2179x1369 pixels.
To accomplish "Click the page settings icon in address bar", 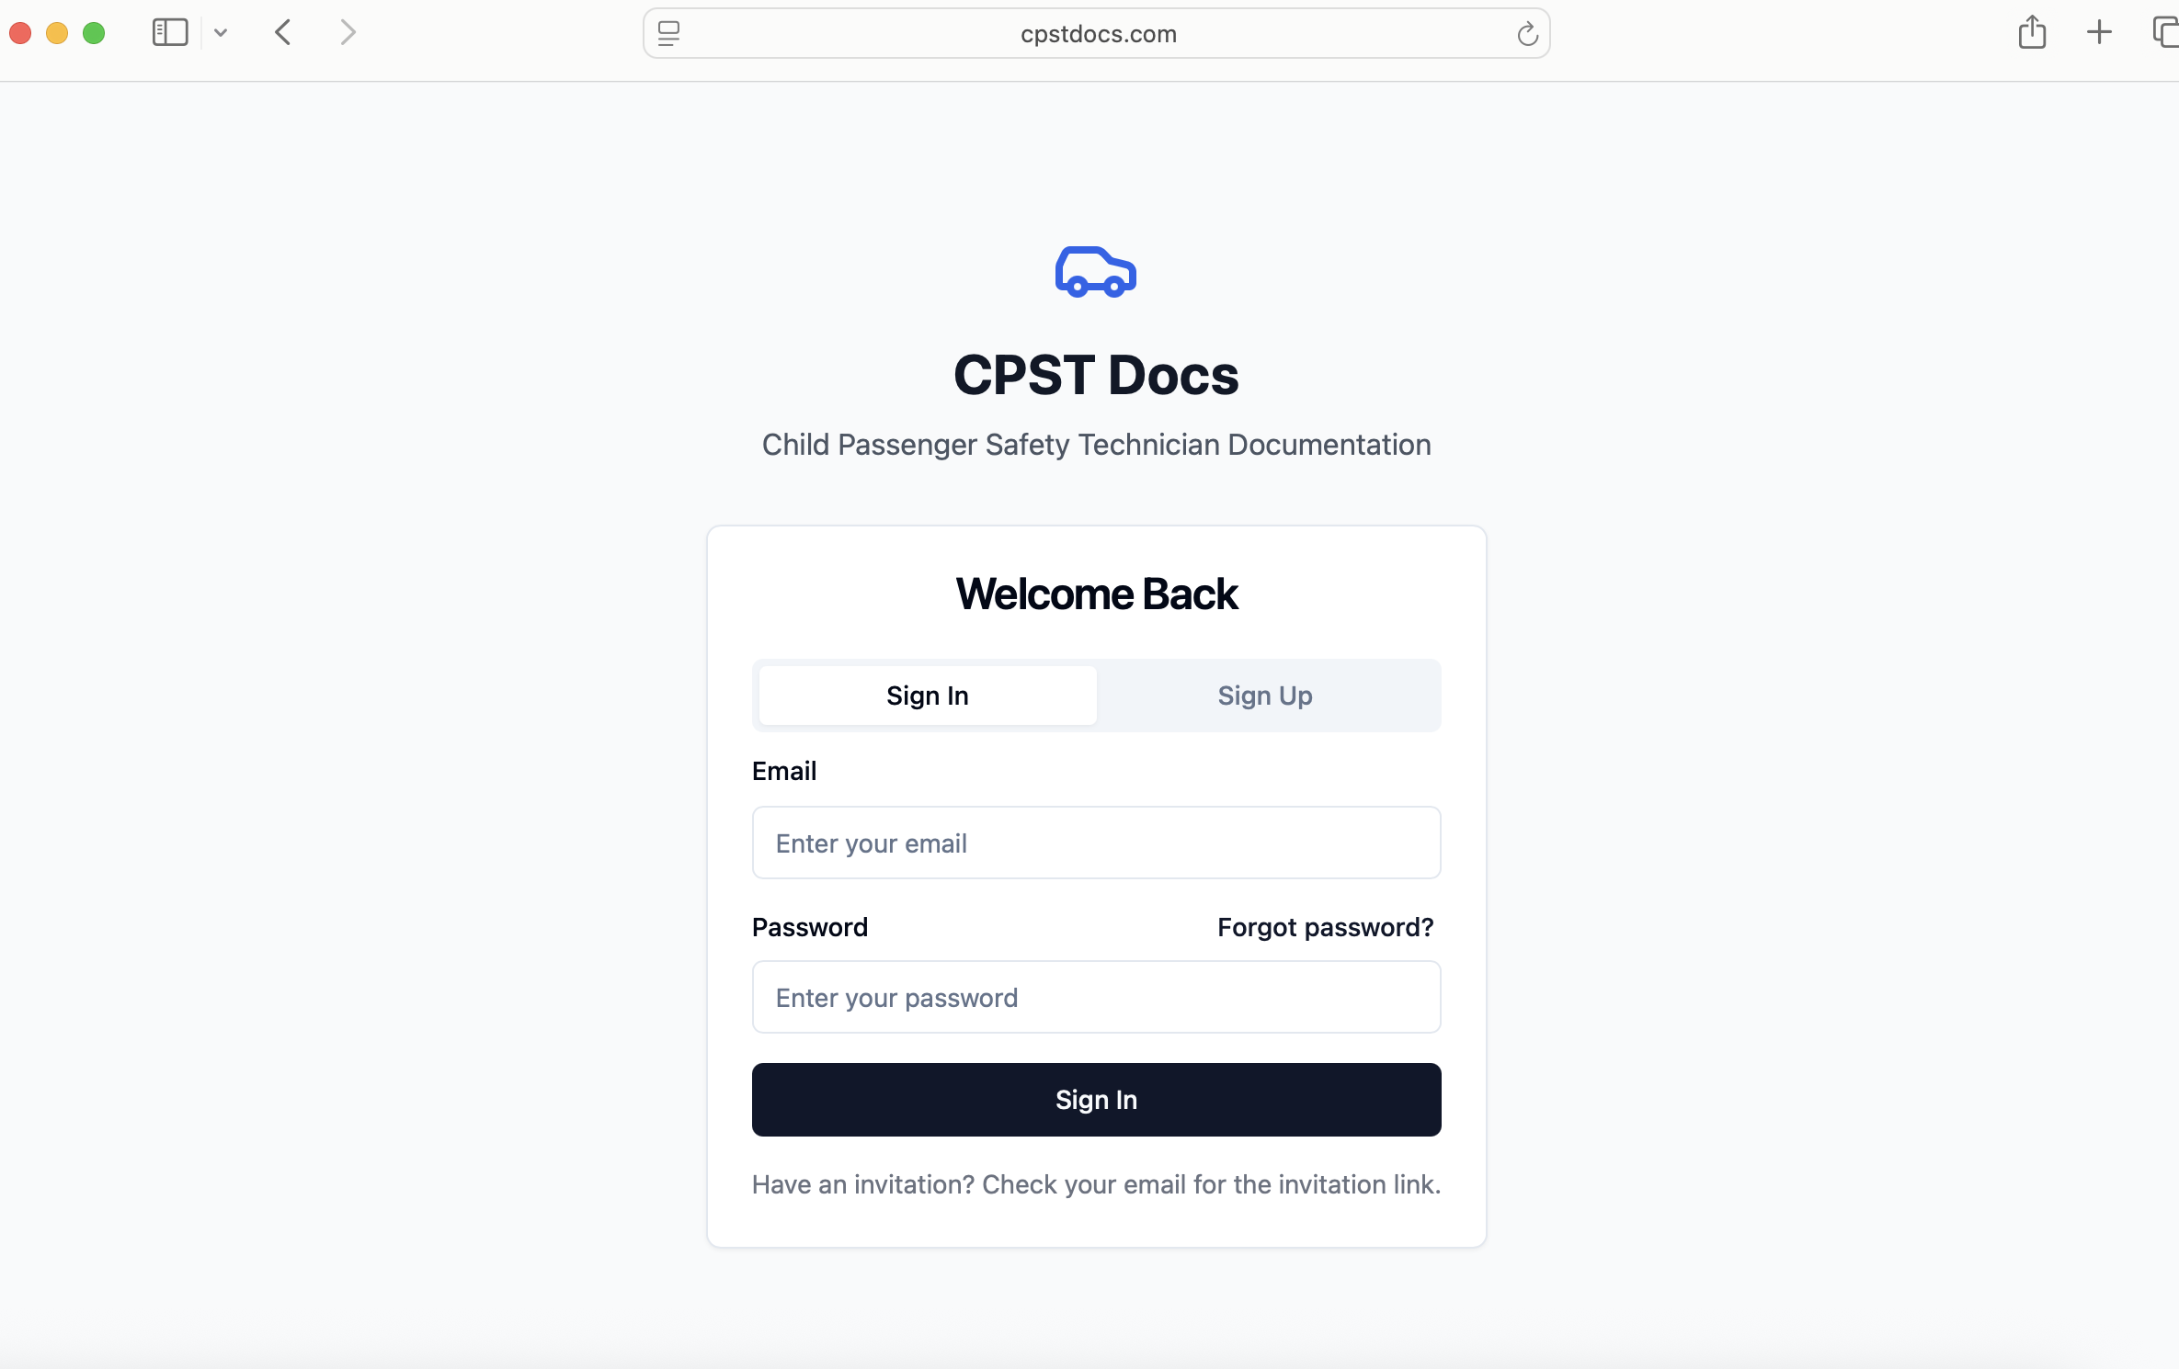I will tap(669, 34).
